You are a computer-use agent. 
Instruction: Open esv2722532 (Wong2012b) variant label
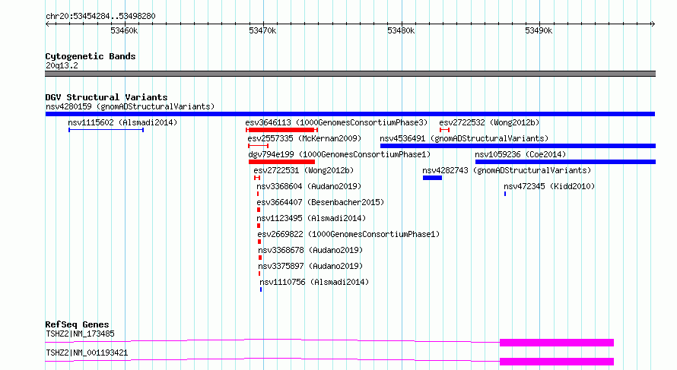point(489,122)
